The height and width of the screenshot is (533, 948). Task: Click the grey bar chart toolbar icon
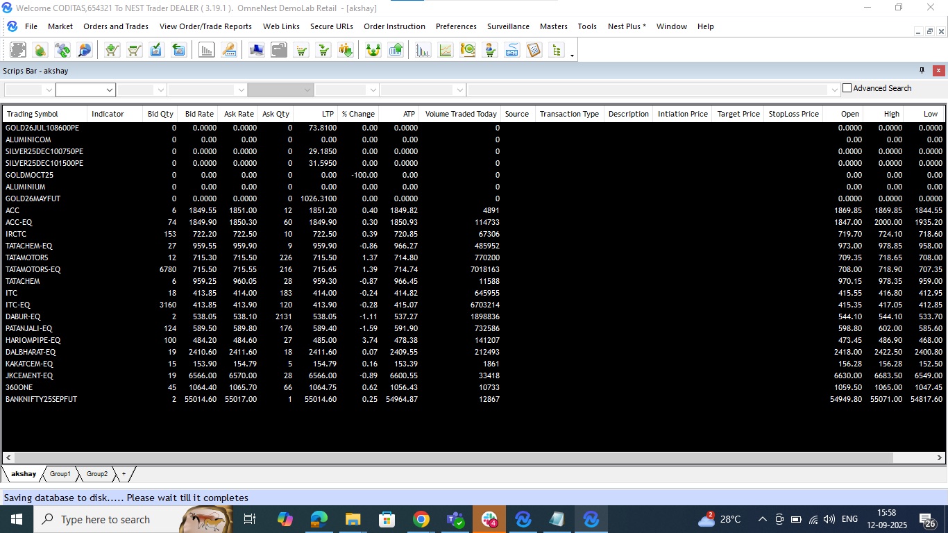pyautogui.click(x=206, y=50)
